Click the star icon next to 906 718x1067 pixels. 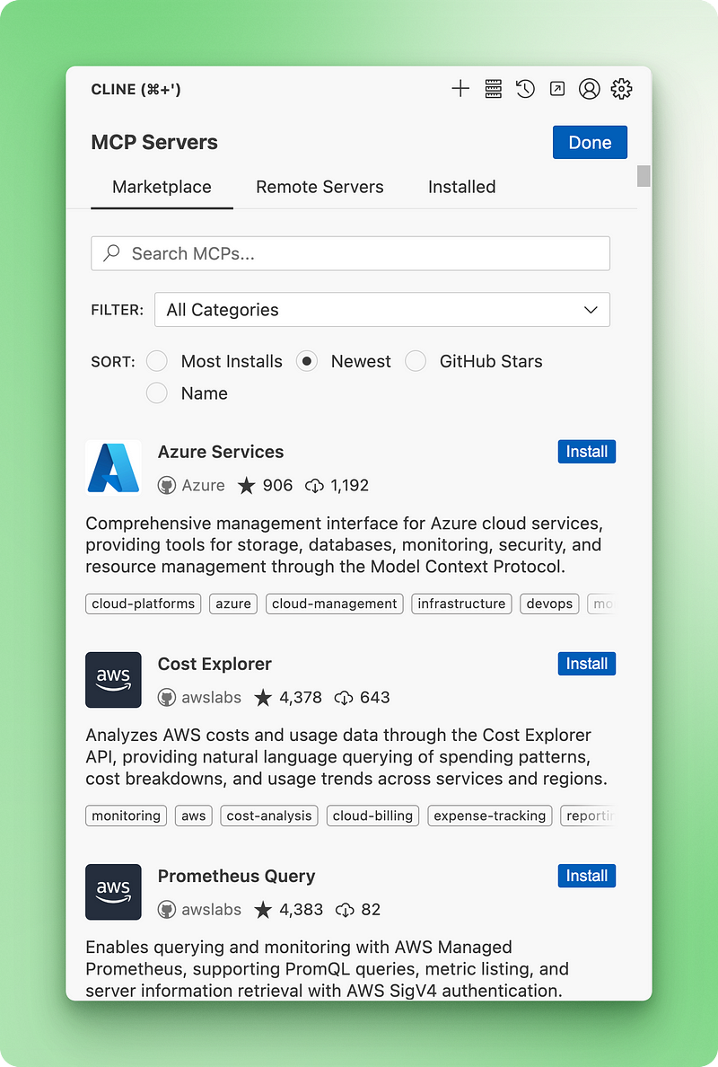tap(246, 485)
